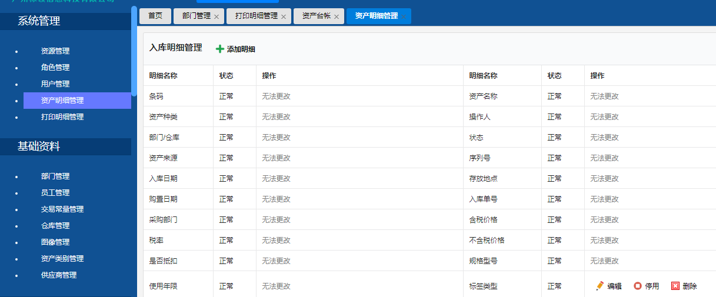The width and height of the screenshot is (716, 297).
Task: Click the green plus Add Detail icon
Action: pyautogui.click(x=220, y=49)
